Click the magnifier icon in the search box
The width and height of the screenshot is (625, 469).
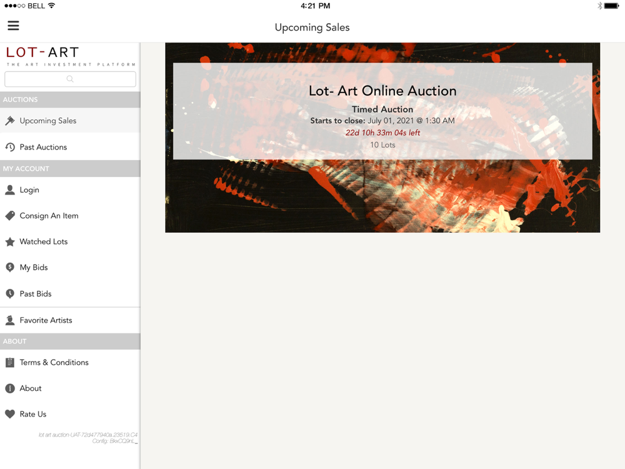point(70,79)
